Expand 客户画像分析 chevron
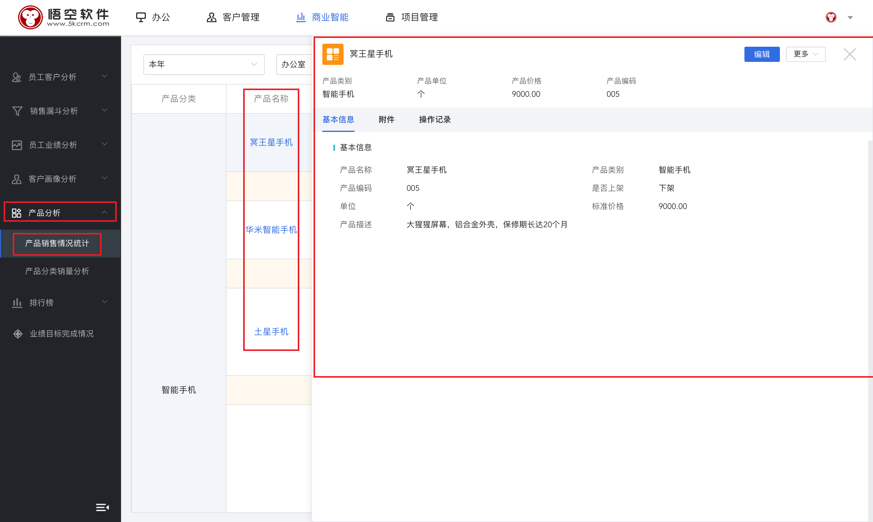Screen dimensions: 873x522 tap(104, 178)
